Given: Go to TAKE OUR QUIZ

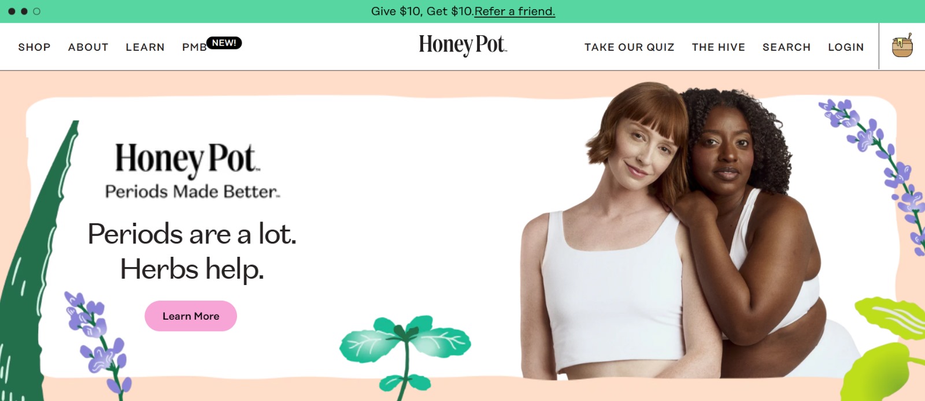Looking at the screenshot, I should [x=629, y=47].
